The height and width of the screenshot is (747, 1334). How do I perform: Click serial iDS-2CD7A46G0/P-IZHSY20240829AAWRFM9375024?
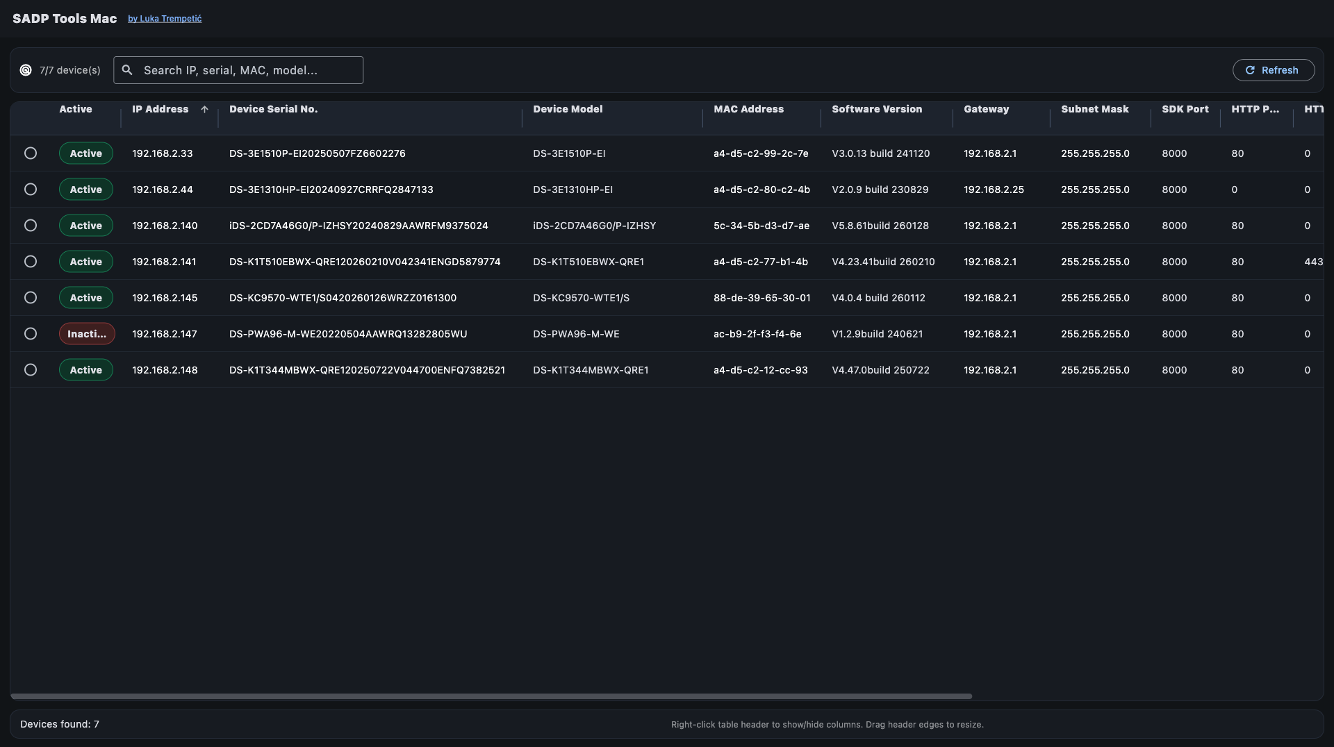click(359, 226)
